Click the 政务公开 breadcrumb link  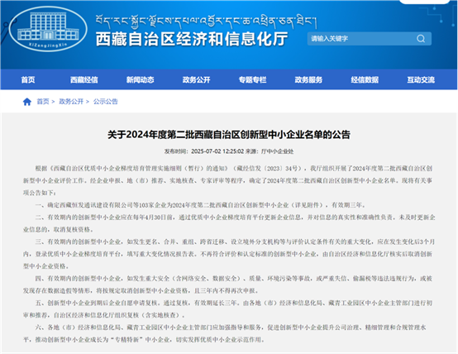pos(71,102)
